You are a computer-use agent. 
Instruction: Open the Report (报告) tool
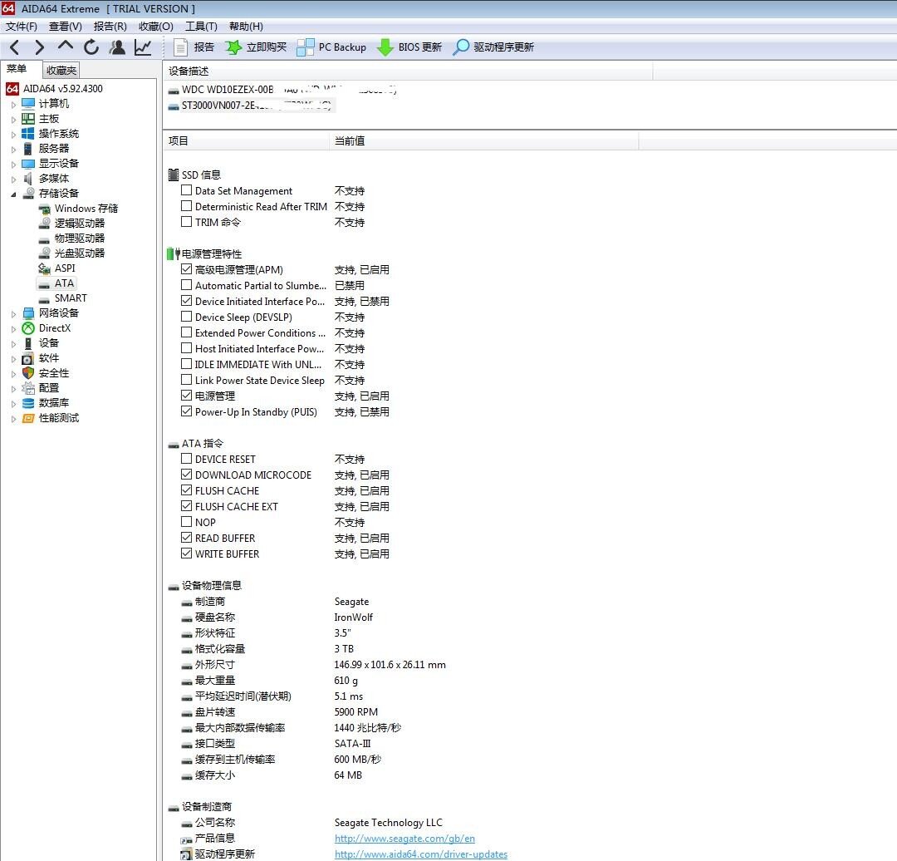click(x=194, y=47)
